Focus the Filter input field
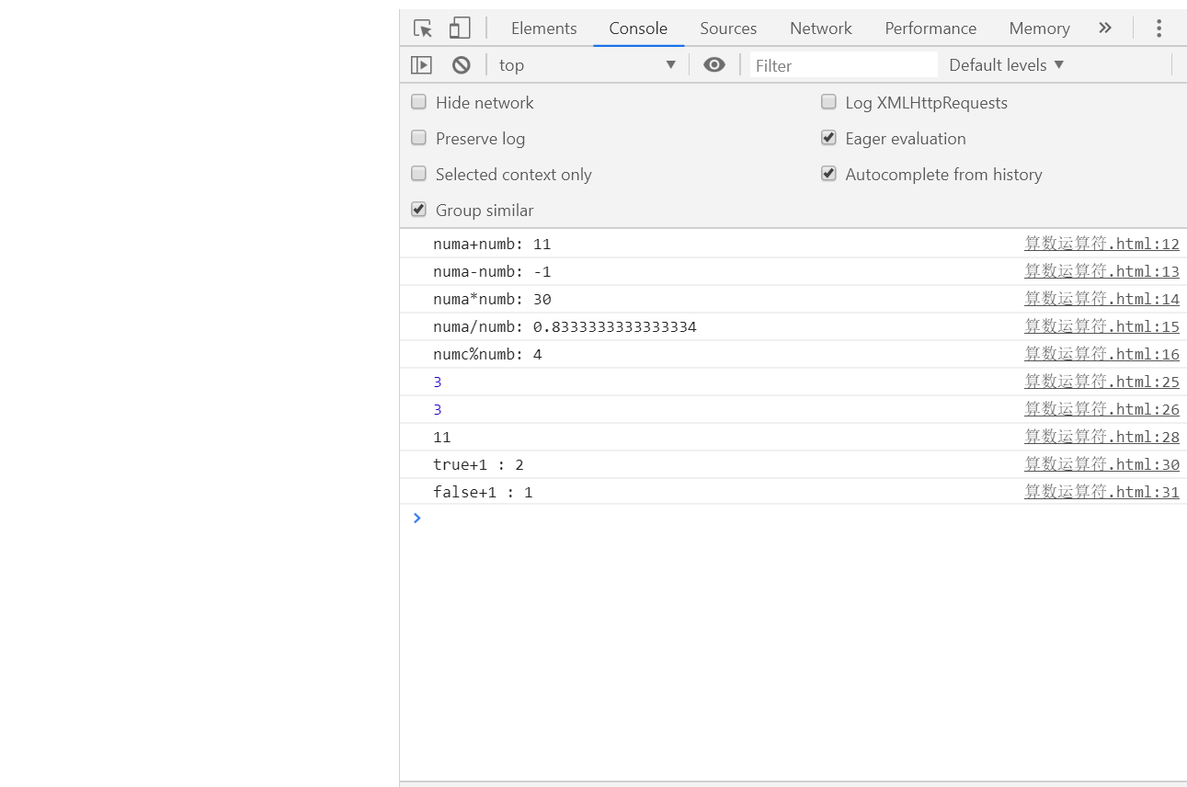The height and width of the screenshot is (787, 1187). (843, 65)
